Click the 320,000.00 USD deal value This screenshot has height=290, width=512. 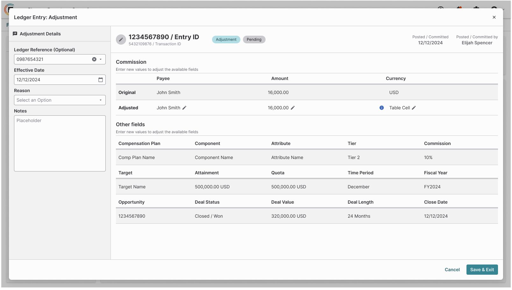289,216
